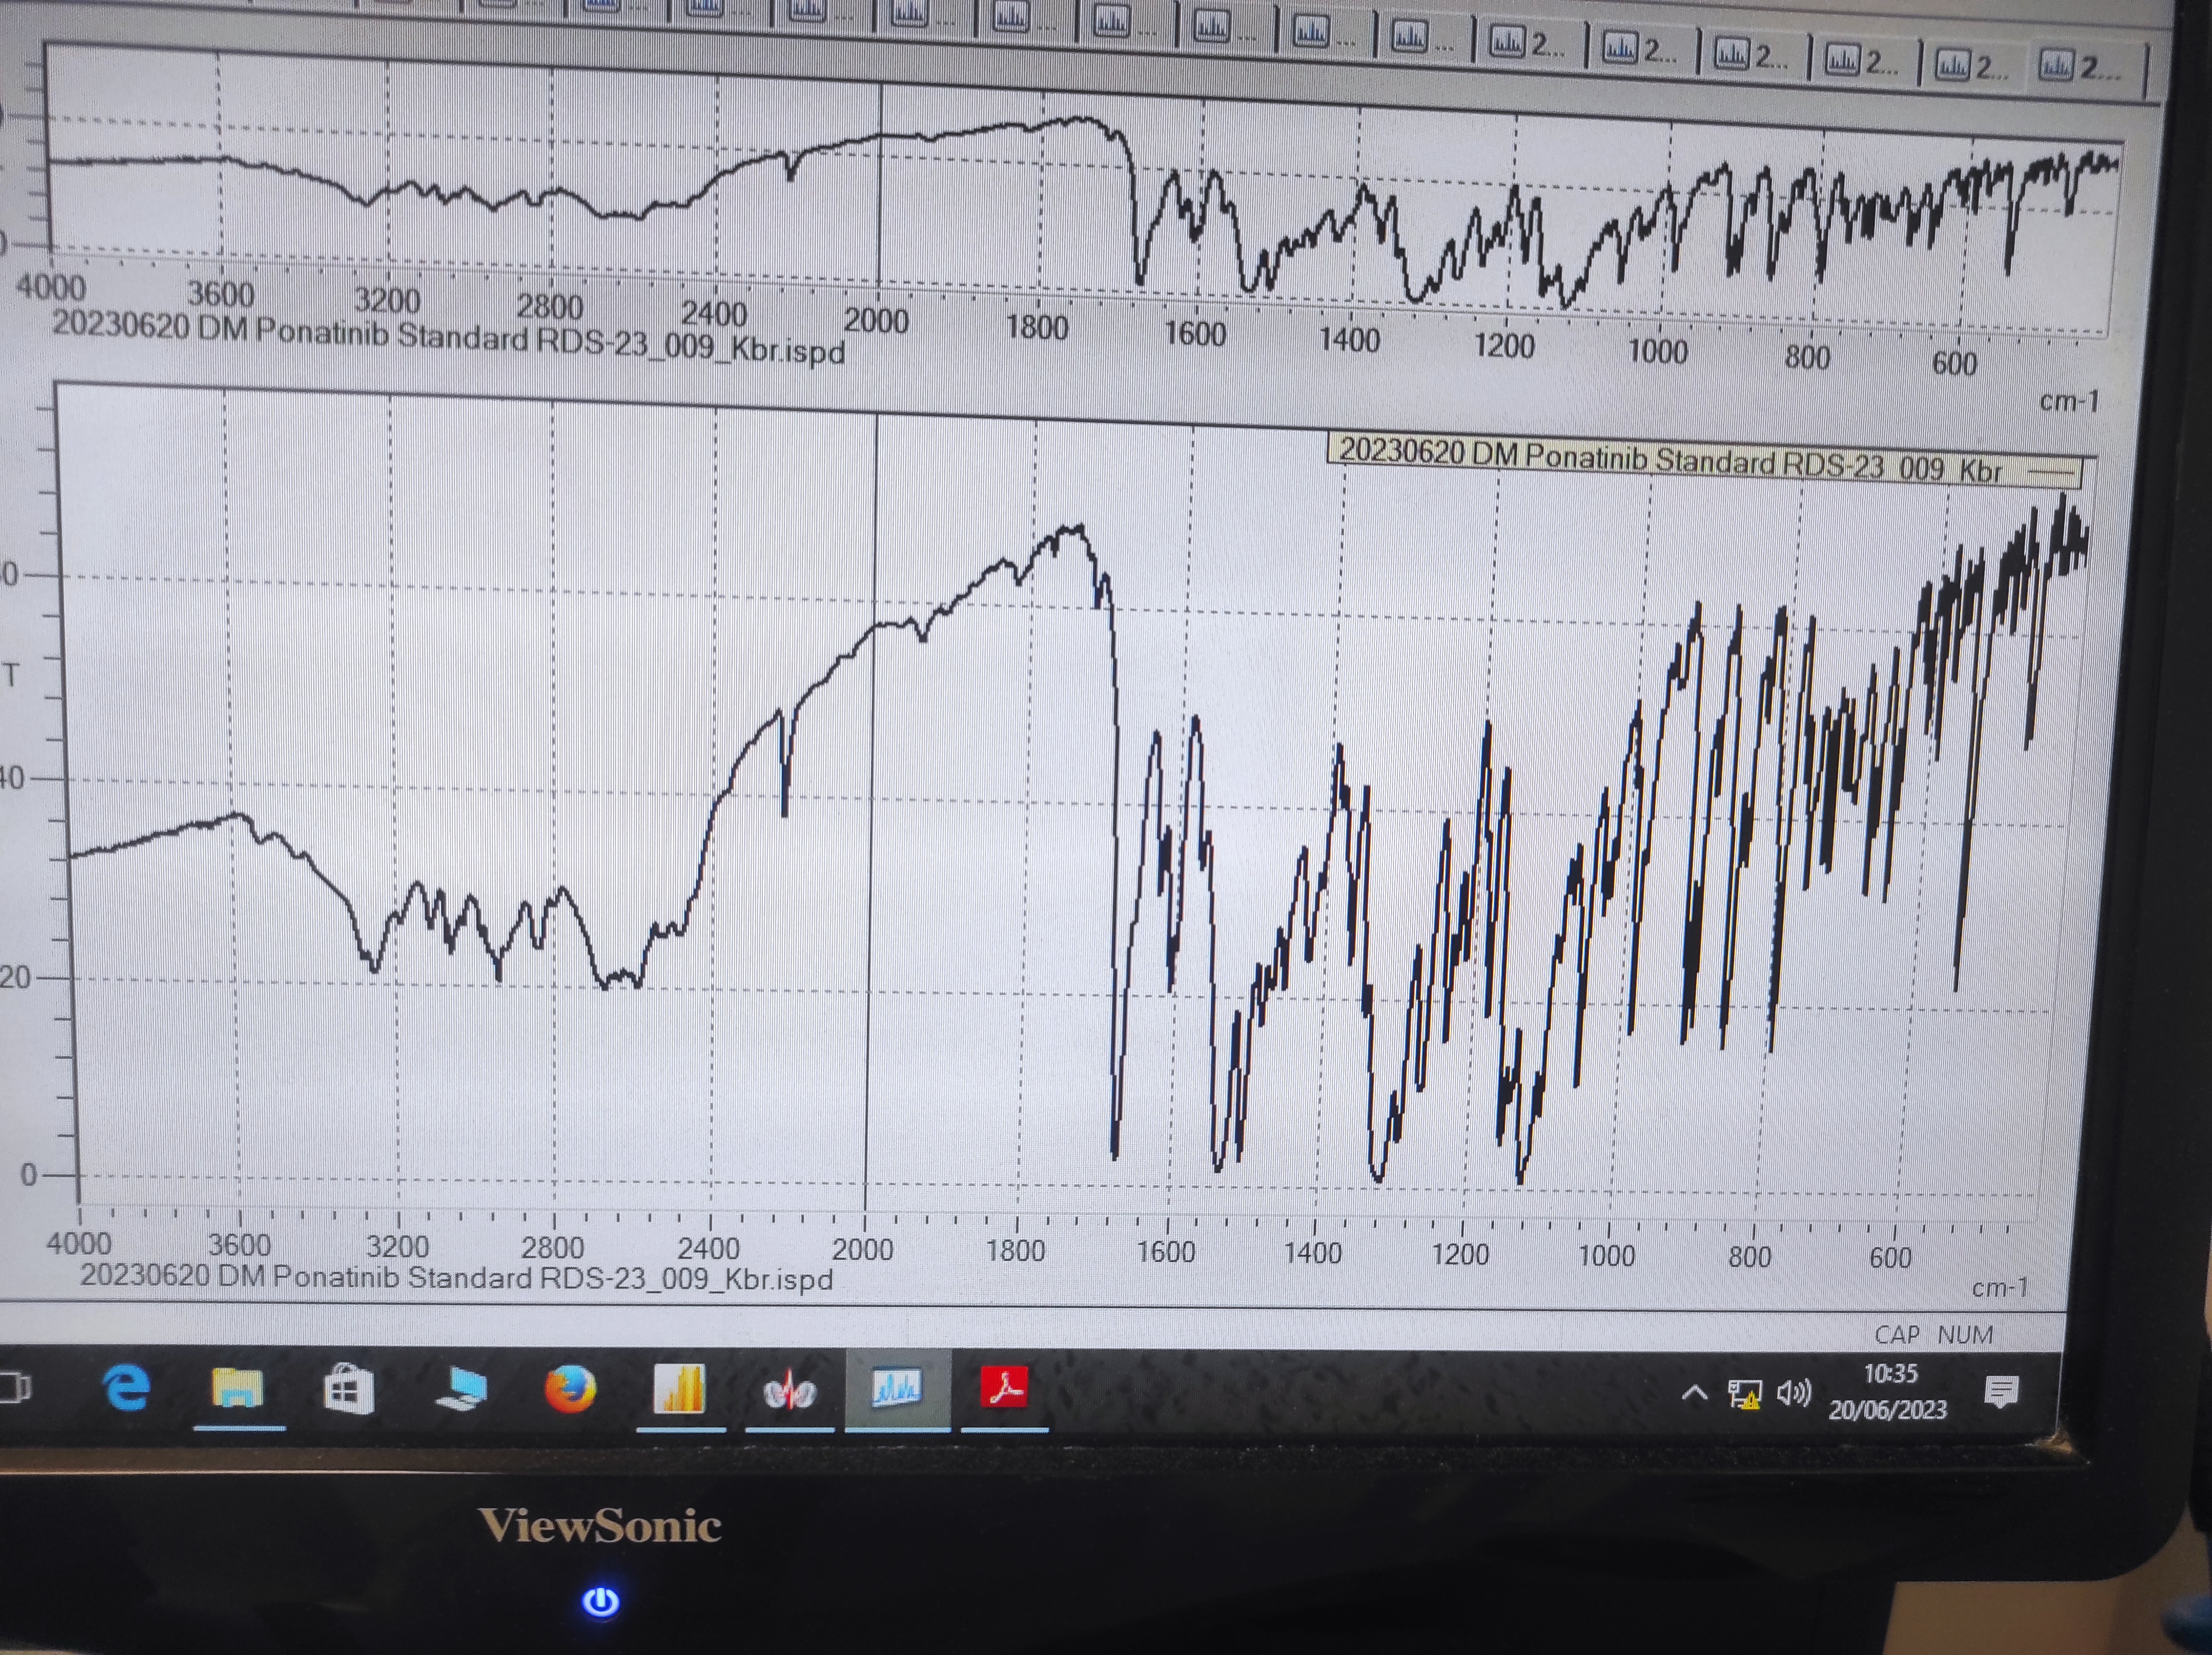The image size is (2212, 1655).
Task: Click the NUM status bar indicator
Action: (1965, 1335)
